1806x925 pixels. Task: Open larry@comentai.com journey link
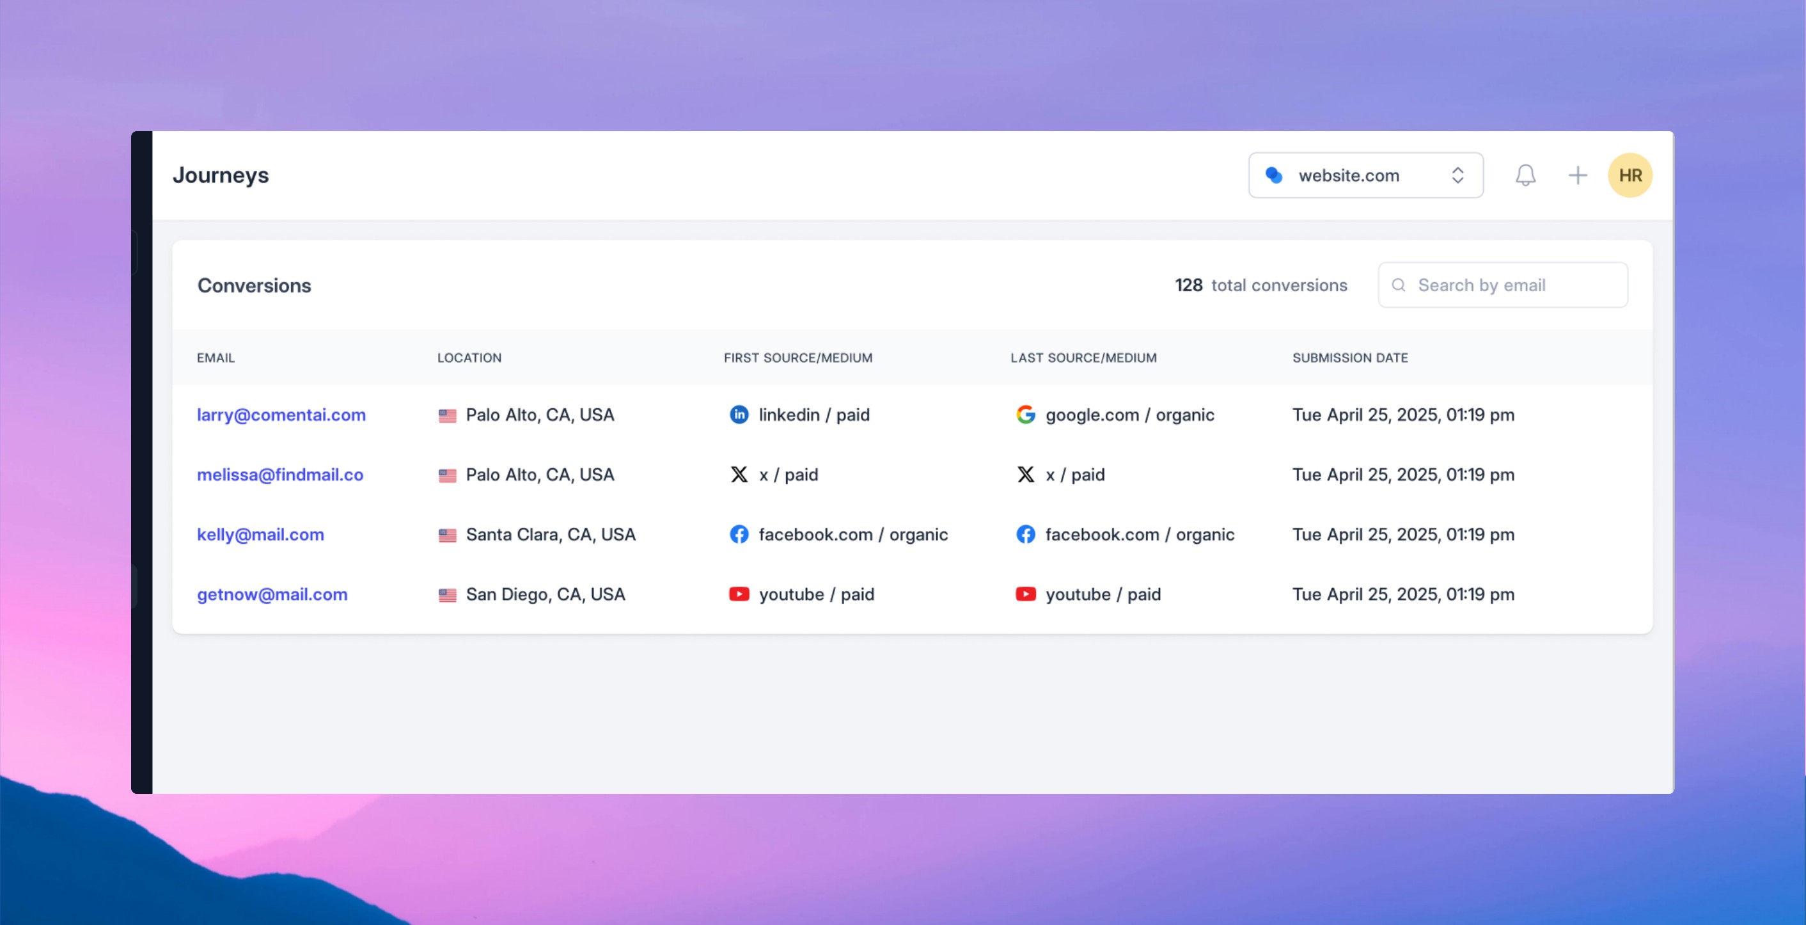click(x=281, y=415)
